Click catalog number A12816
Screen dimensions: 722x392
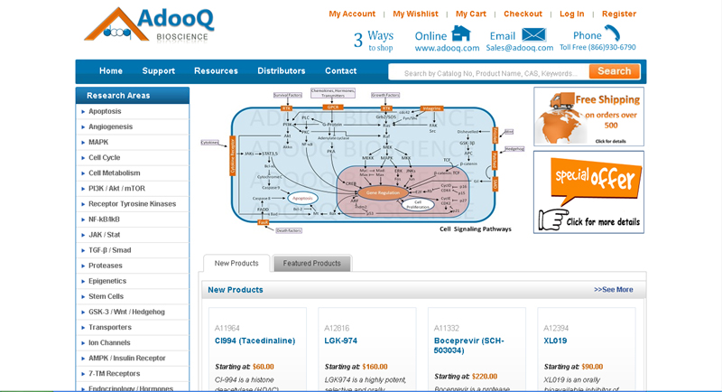pyautogui.click(x=337, y=328)
